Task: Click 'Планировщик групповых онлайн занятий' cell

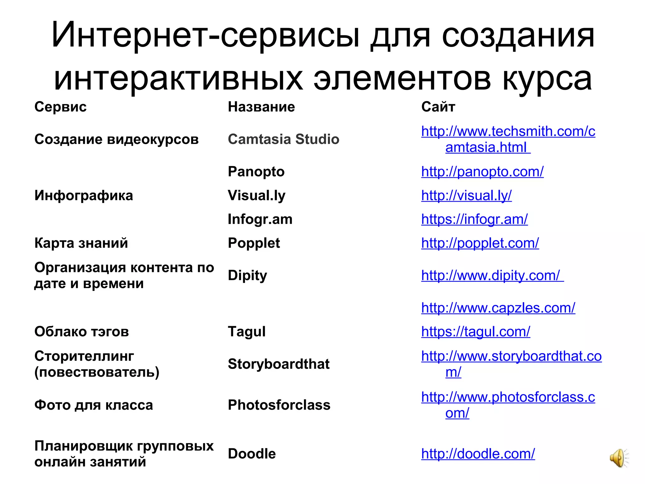Action: 124,454
